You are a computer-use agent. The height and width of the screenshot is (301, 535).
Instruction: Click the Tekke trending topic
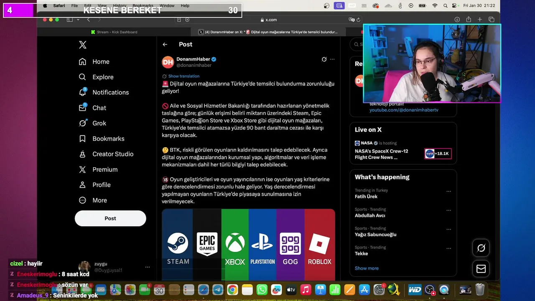tap(362, 253)
